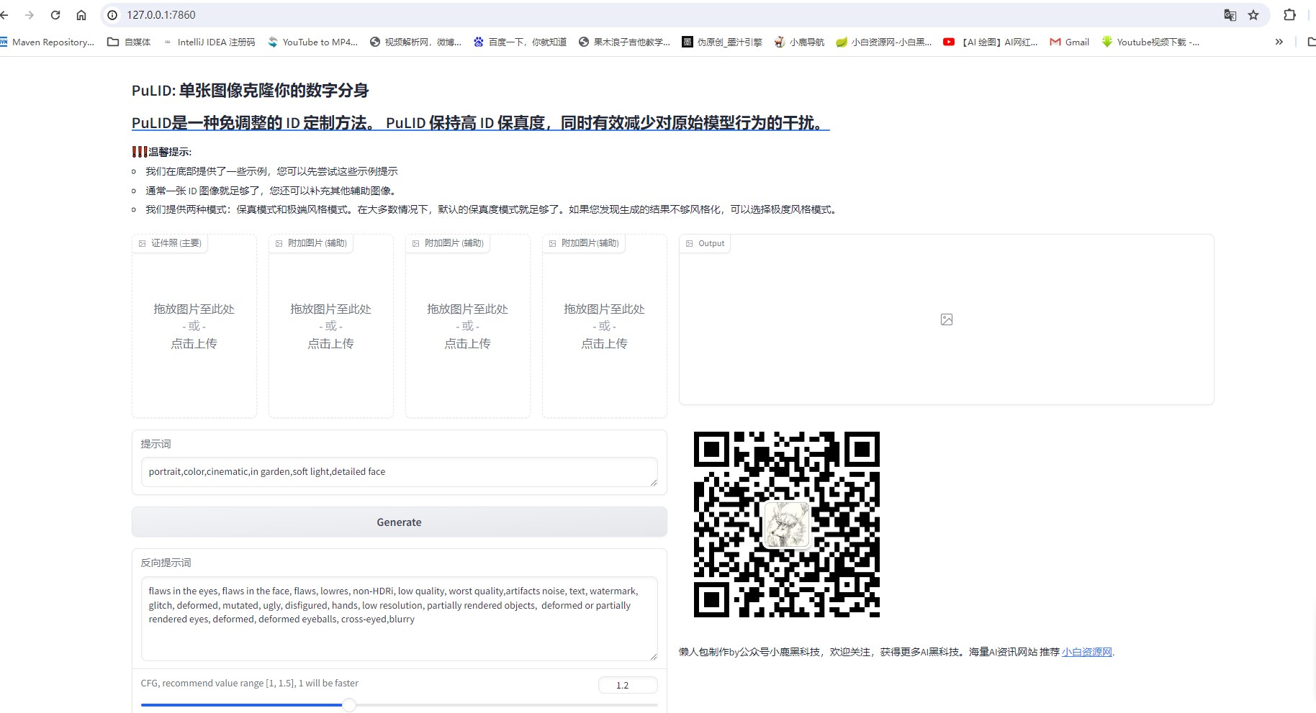1316x713 pixels.
Task: Bookmark this page with the star icon
Action: pyautogui.click(x=1253, y=15)
